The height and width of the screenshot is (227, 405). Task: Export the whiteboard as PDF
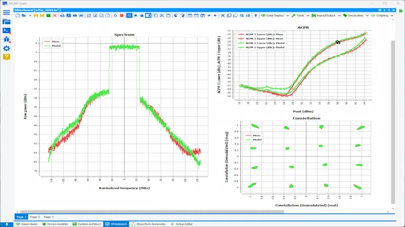(69, 15)
